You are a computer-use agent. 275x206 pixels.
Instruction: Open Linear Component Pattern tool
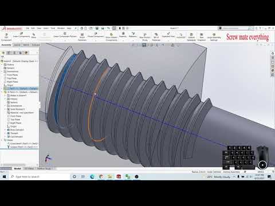click(x=65, y=35)
